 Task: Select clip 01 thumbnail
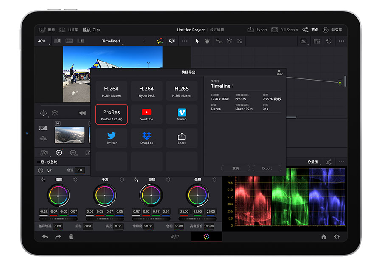point(70,135)
